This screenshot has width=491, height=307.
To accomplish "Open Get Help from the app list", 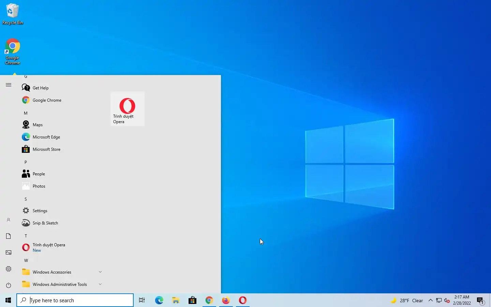I will 61,88.
